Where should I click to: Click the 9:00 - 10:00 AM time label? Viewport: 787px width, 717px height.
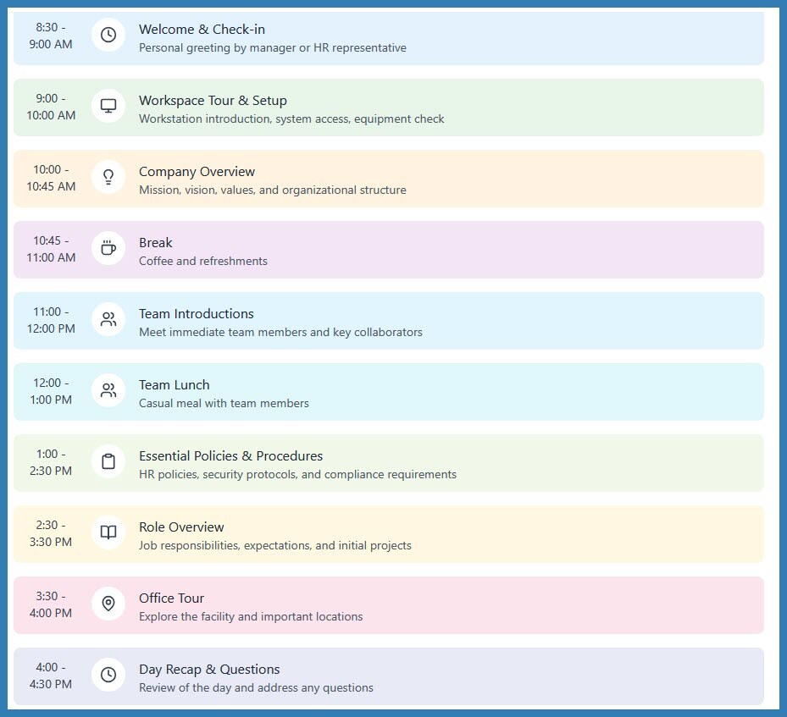click(x=51, y=107)
